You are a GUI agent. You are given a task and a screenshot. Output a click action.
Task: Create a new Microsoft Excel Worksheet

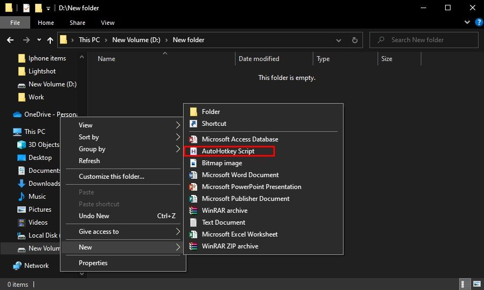[x=239, y=234]
